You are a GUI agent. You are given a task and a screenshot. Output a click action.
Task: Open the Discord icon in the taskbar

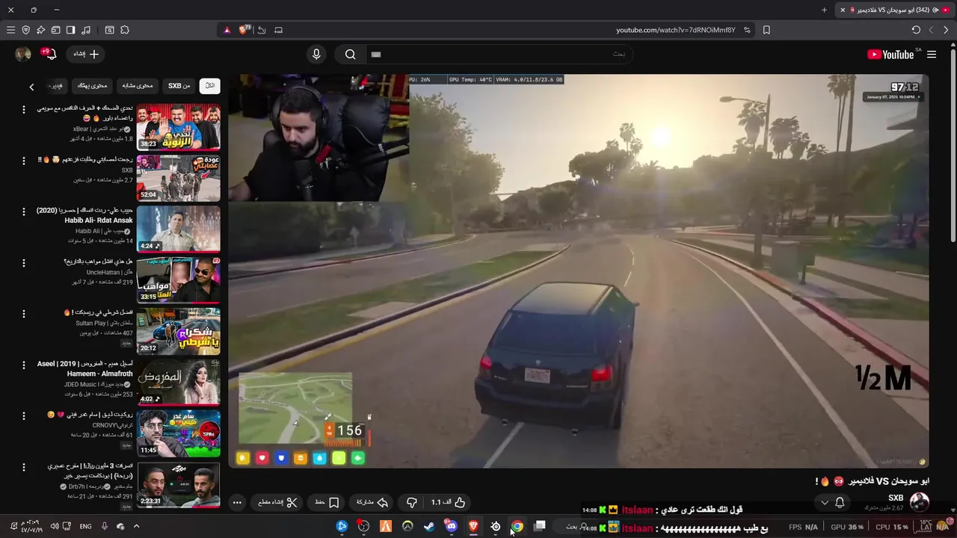click(451, 526)
